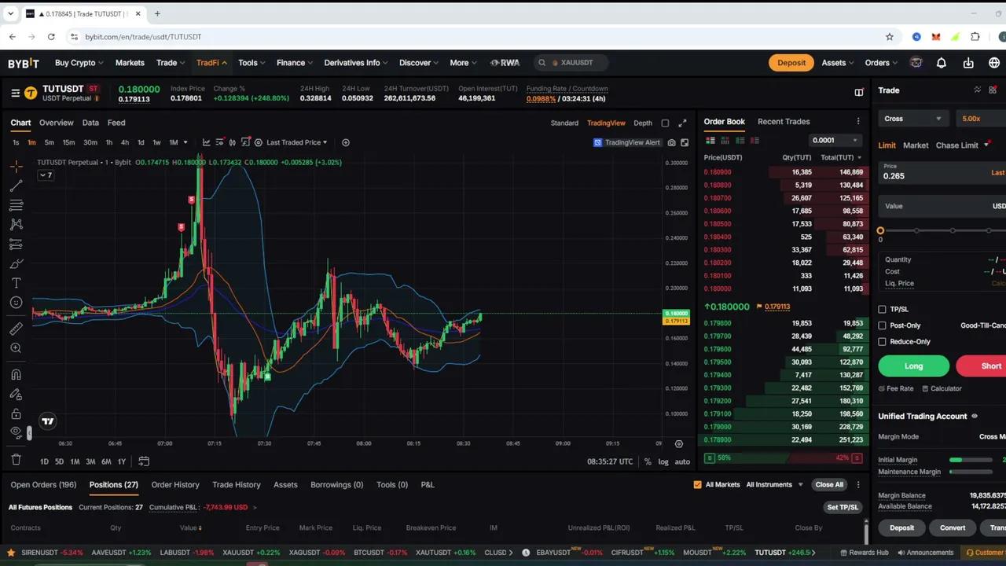Viewport: 1006px width, 566px height.
Task: Toggle the page layout panel icon
Action: [x=859, y=92]
